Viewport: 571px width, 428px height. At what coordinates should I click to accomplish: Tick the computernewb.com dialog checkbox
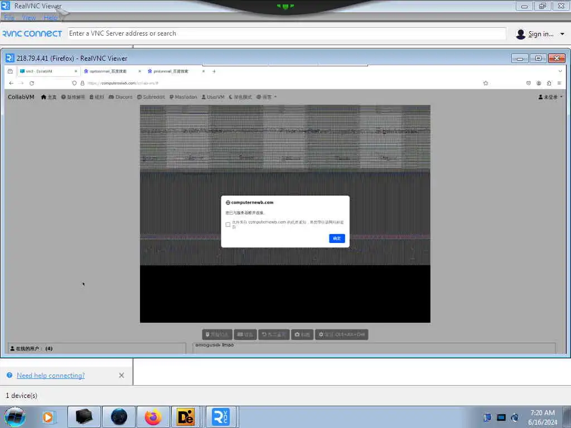click(x=228, y=225)
